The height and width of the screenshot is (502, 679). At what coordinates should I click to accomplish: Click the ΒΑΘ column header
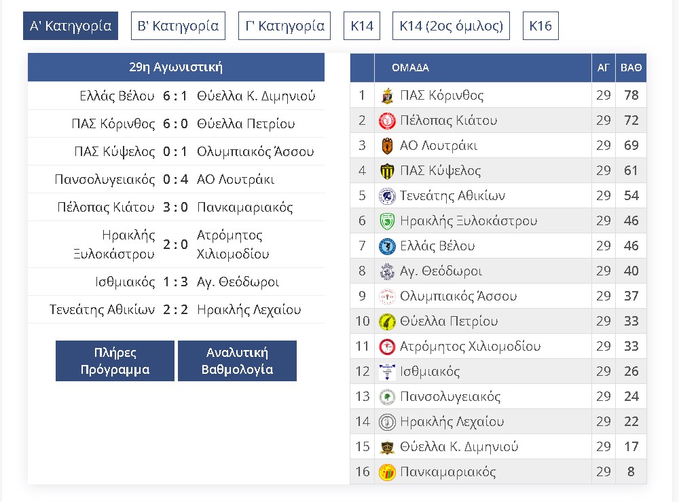631,68
